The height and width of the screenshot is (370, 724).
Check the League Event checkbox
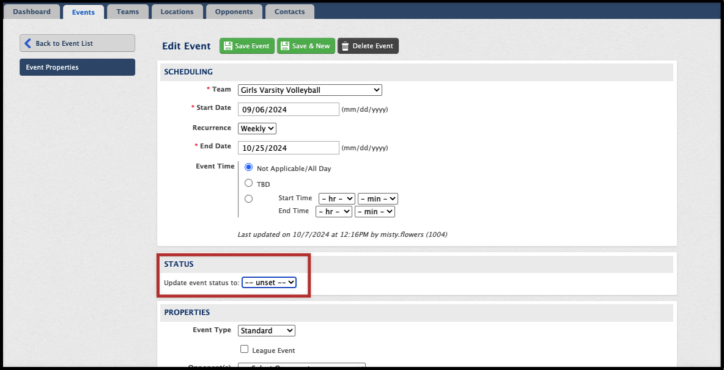[244, 349]
